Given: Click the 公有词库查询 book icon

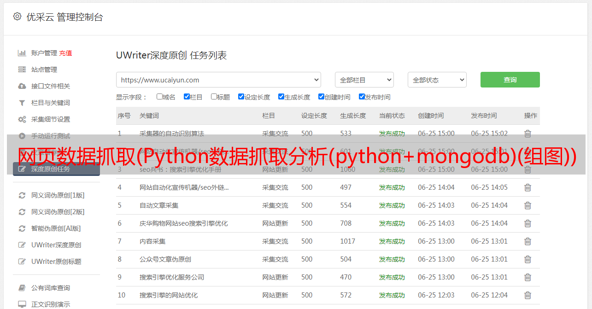Looking at the screenshot, I should tap(22, 288).
